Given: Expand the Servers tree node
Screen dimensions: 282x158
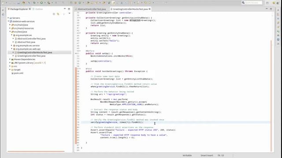Looking at the screenshot, I should tap(8, 18).
